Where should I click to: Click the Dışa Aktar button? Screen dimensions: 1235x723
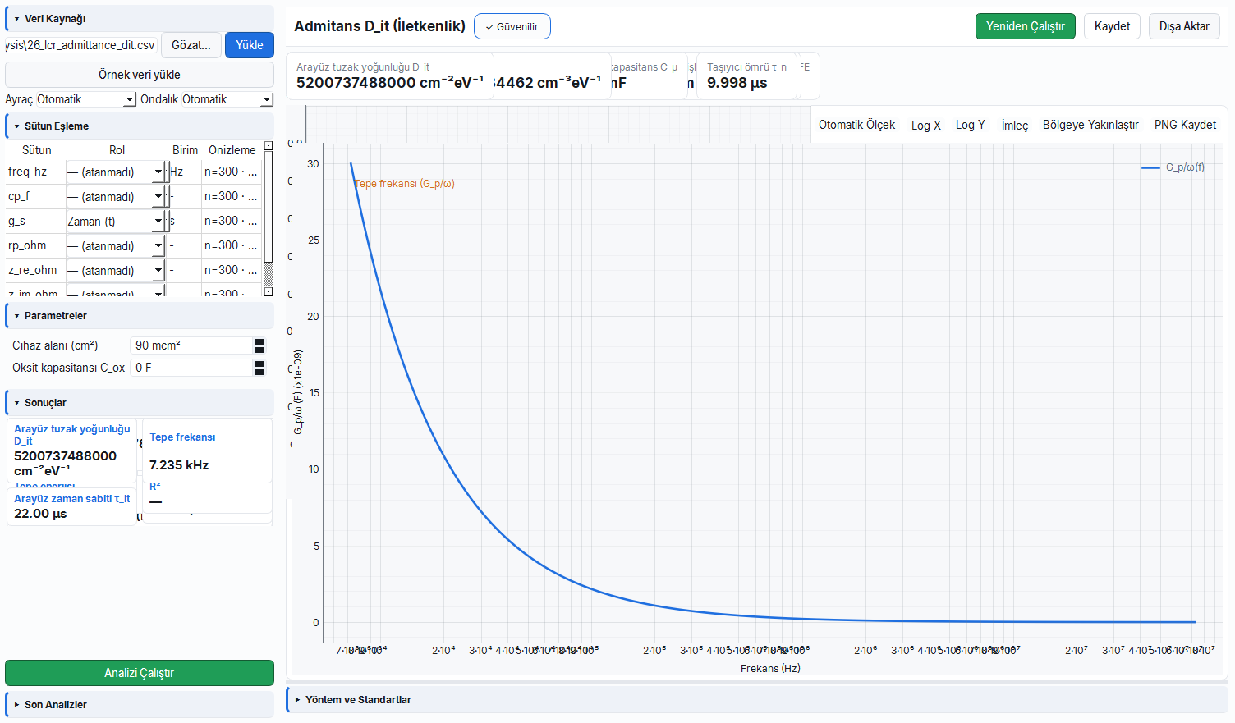1184,26
